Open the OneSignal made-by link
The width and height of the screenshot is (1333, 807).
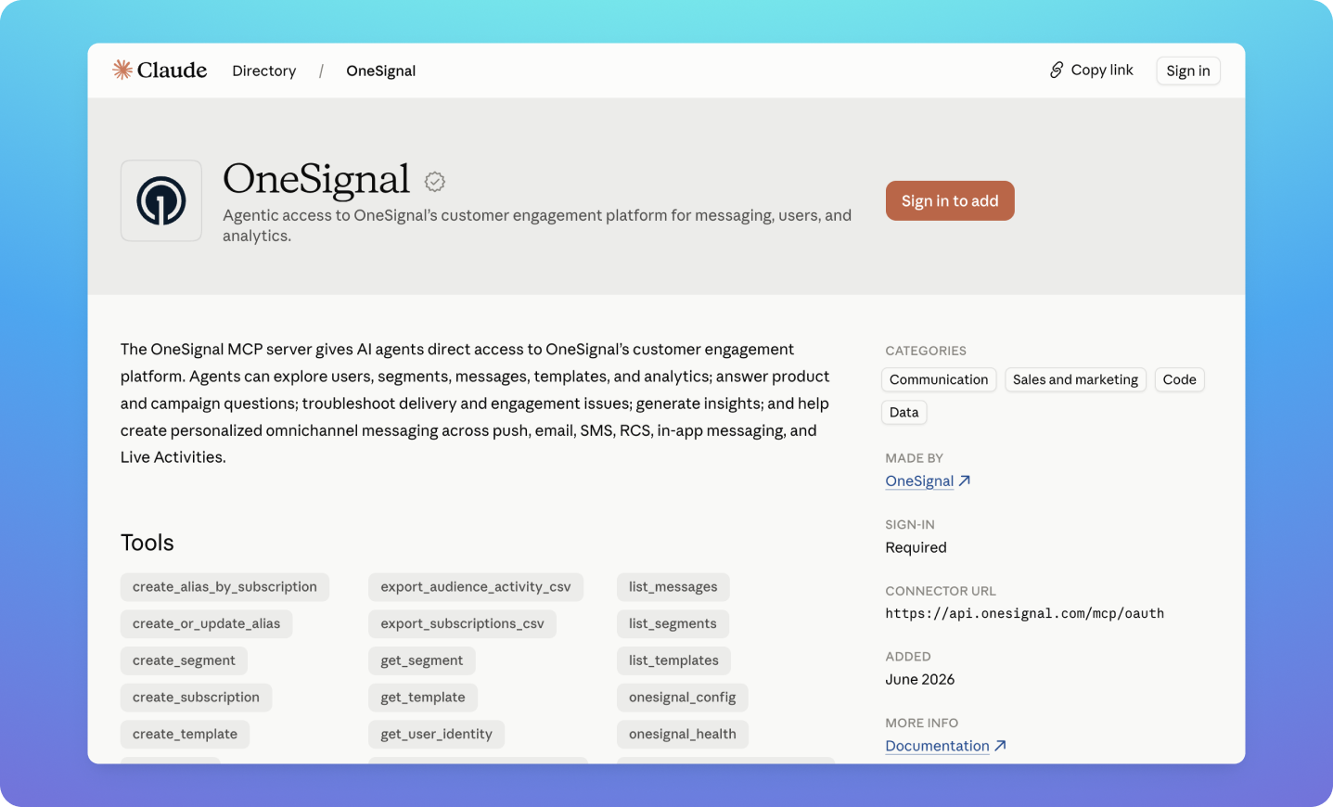[x=919, y=480]
